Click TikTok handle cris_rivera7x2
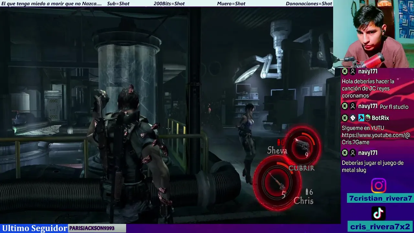Screen dimensions: 414x233 point(381,227)
